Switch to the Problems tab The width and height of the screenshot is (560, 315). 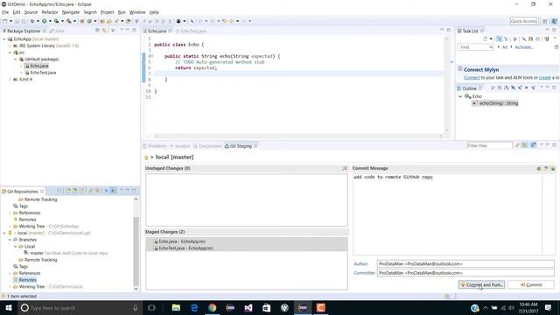click(x=155, y=146)
